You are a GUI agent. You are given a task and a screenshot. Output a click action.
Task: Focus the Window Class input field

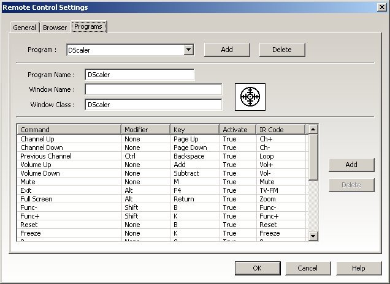pyautogui.click(x=153, y=105)
